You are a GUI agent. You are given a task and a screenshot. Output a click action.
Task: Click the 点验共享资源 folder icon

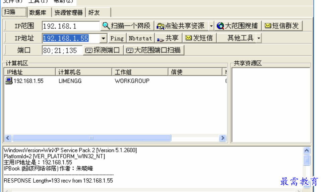coord(160,26)
